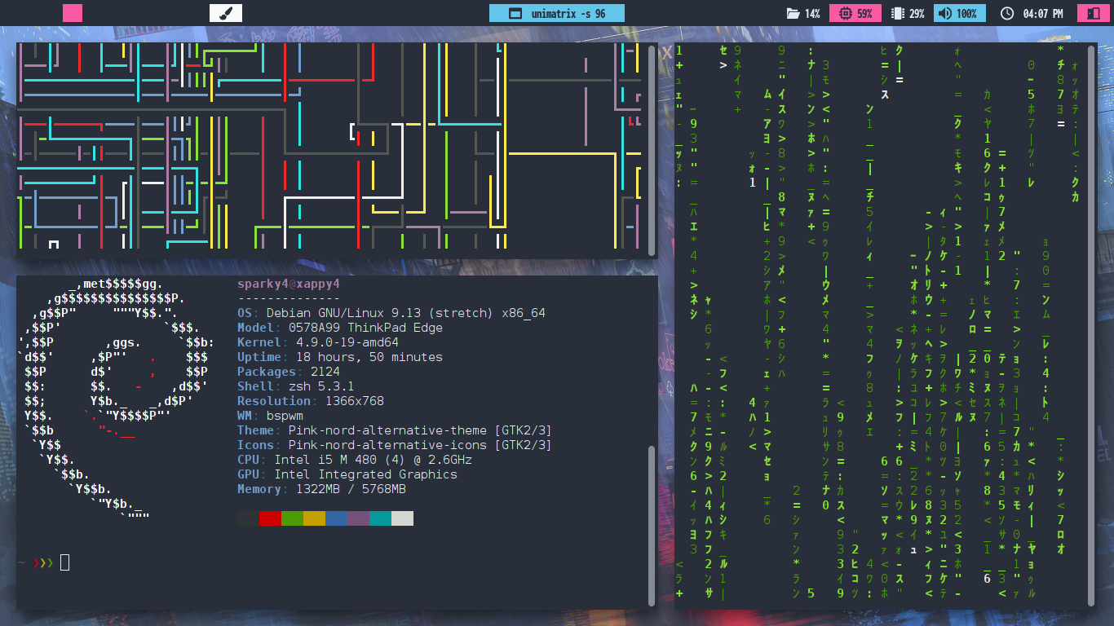Click the 04:07 PM time text
Screen dimensions: 1114x626
(1042, 14)
